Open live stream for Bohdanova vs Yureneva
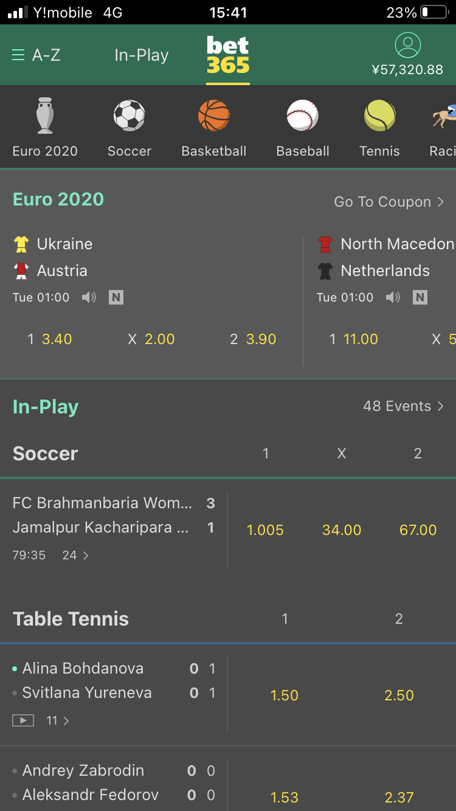Viewport: 456px width, 811px height. pos(23,720)
